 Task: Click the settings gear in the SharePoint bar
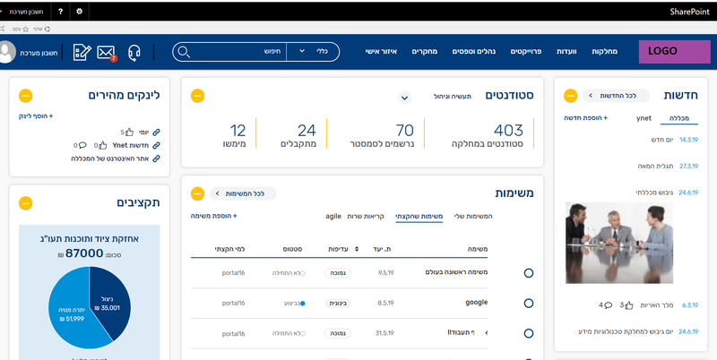pyautogui.click(x=79, y=12)
